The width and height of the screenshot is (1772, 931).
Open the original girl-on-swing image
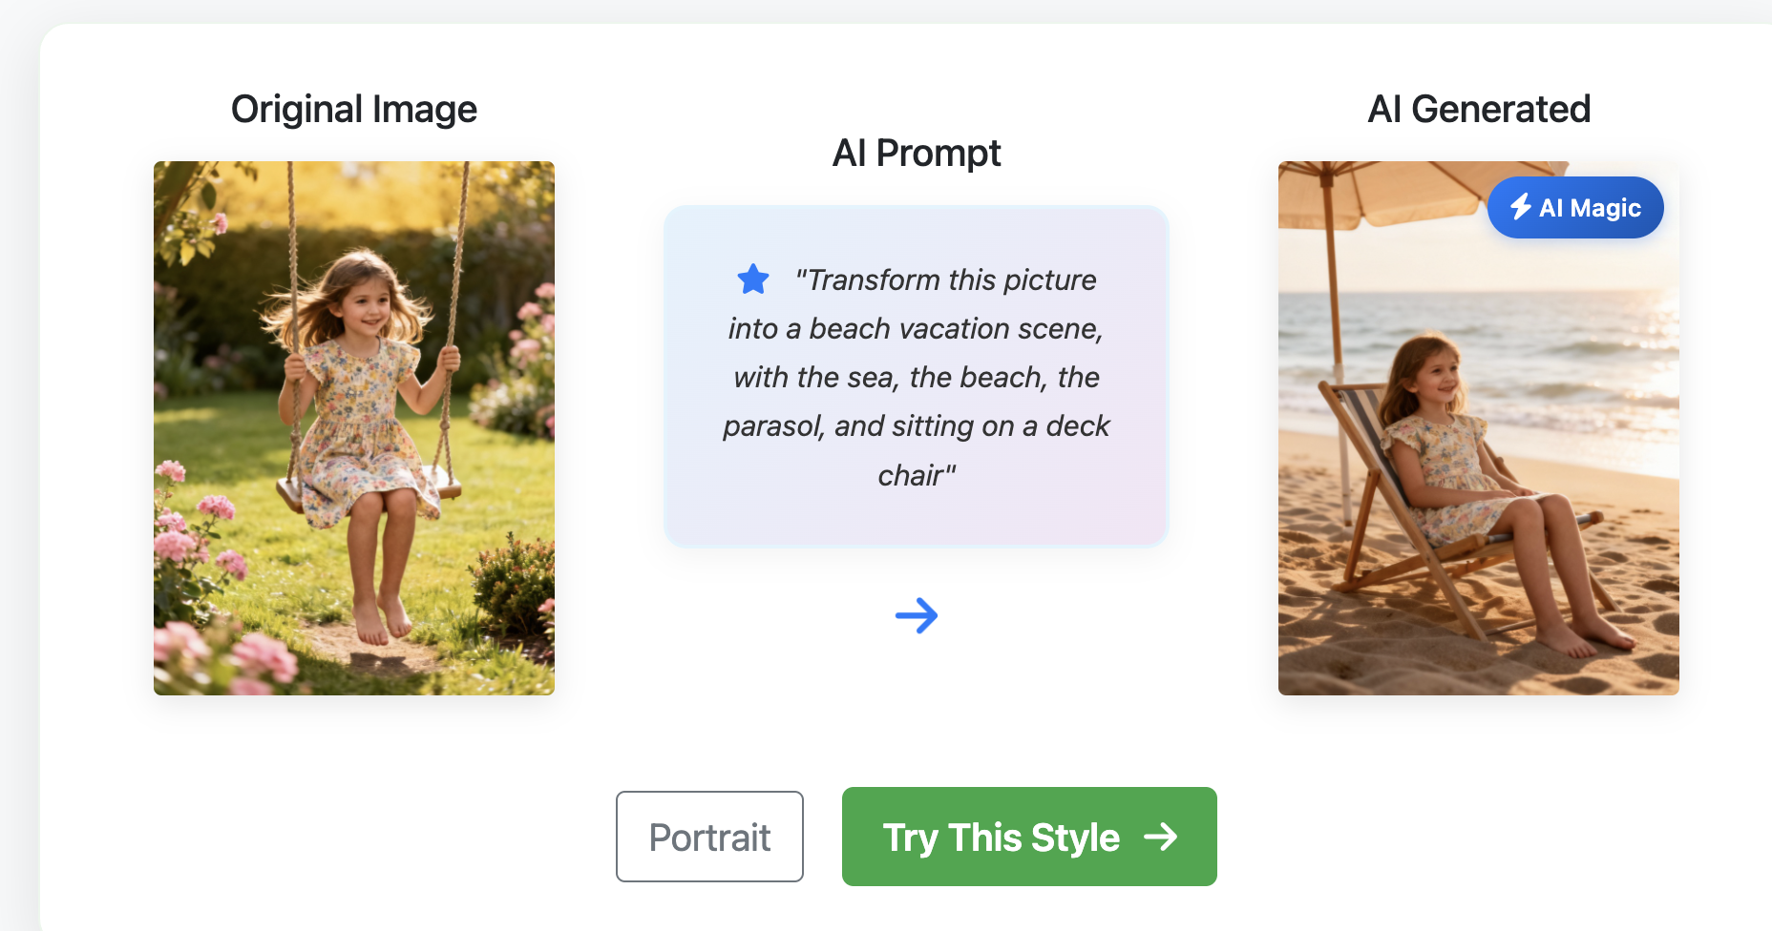(354, 427)
